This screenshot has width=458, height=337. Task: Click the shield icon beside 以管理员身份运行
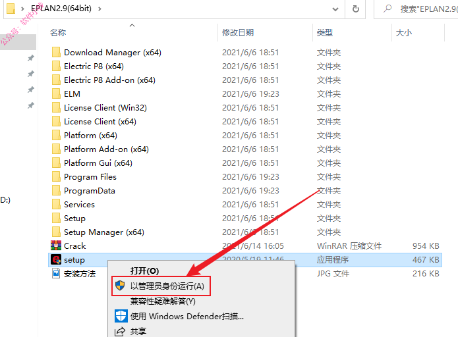(x=120, y=286)
